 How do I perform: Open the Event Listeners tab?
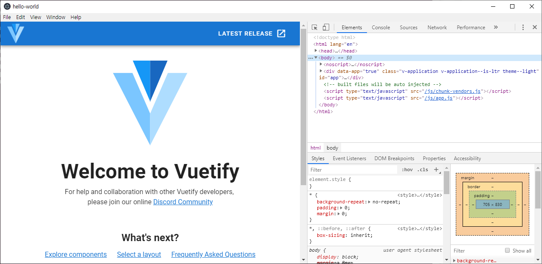(349, 158)
